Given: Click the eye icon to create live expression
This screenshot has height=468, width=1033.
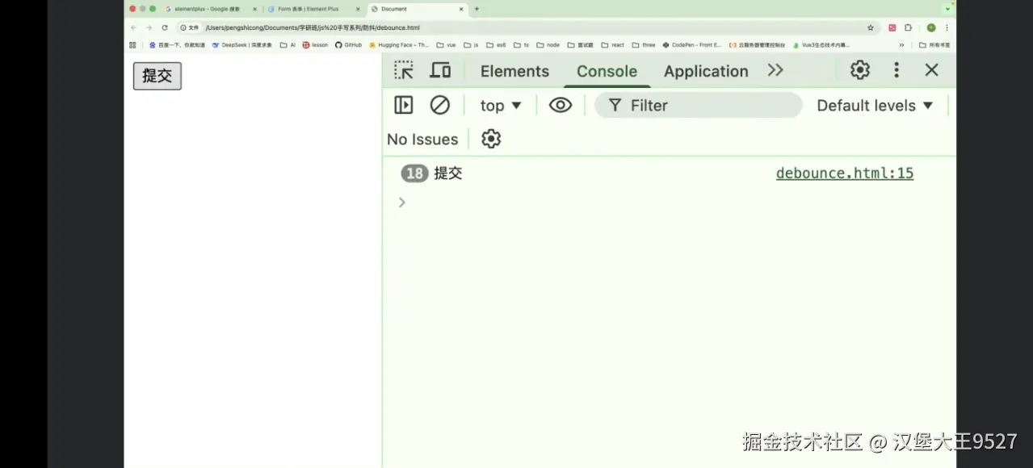Looking at the screenshot, I should [561, 105].
